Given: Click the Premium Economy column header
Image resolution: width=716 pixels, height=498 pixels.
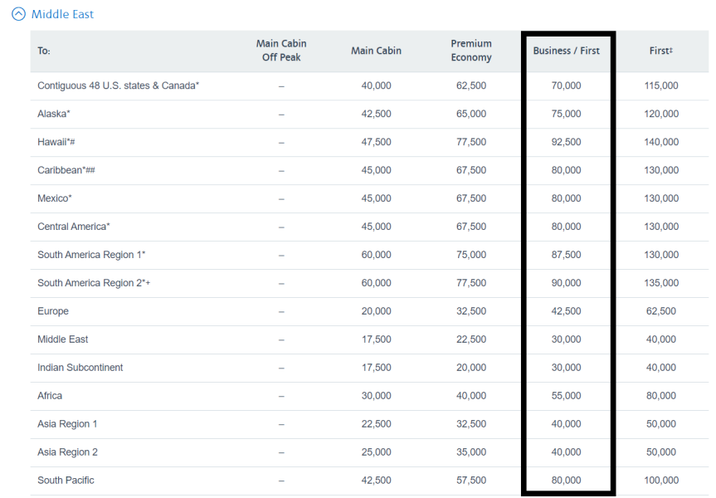Looking at the screenshot, I should (471, 51).
